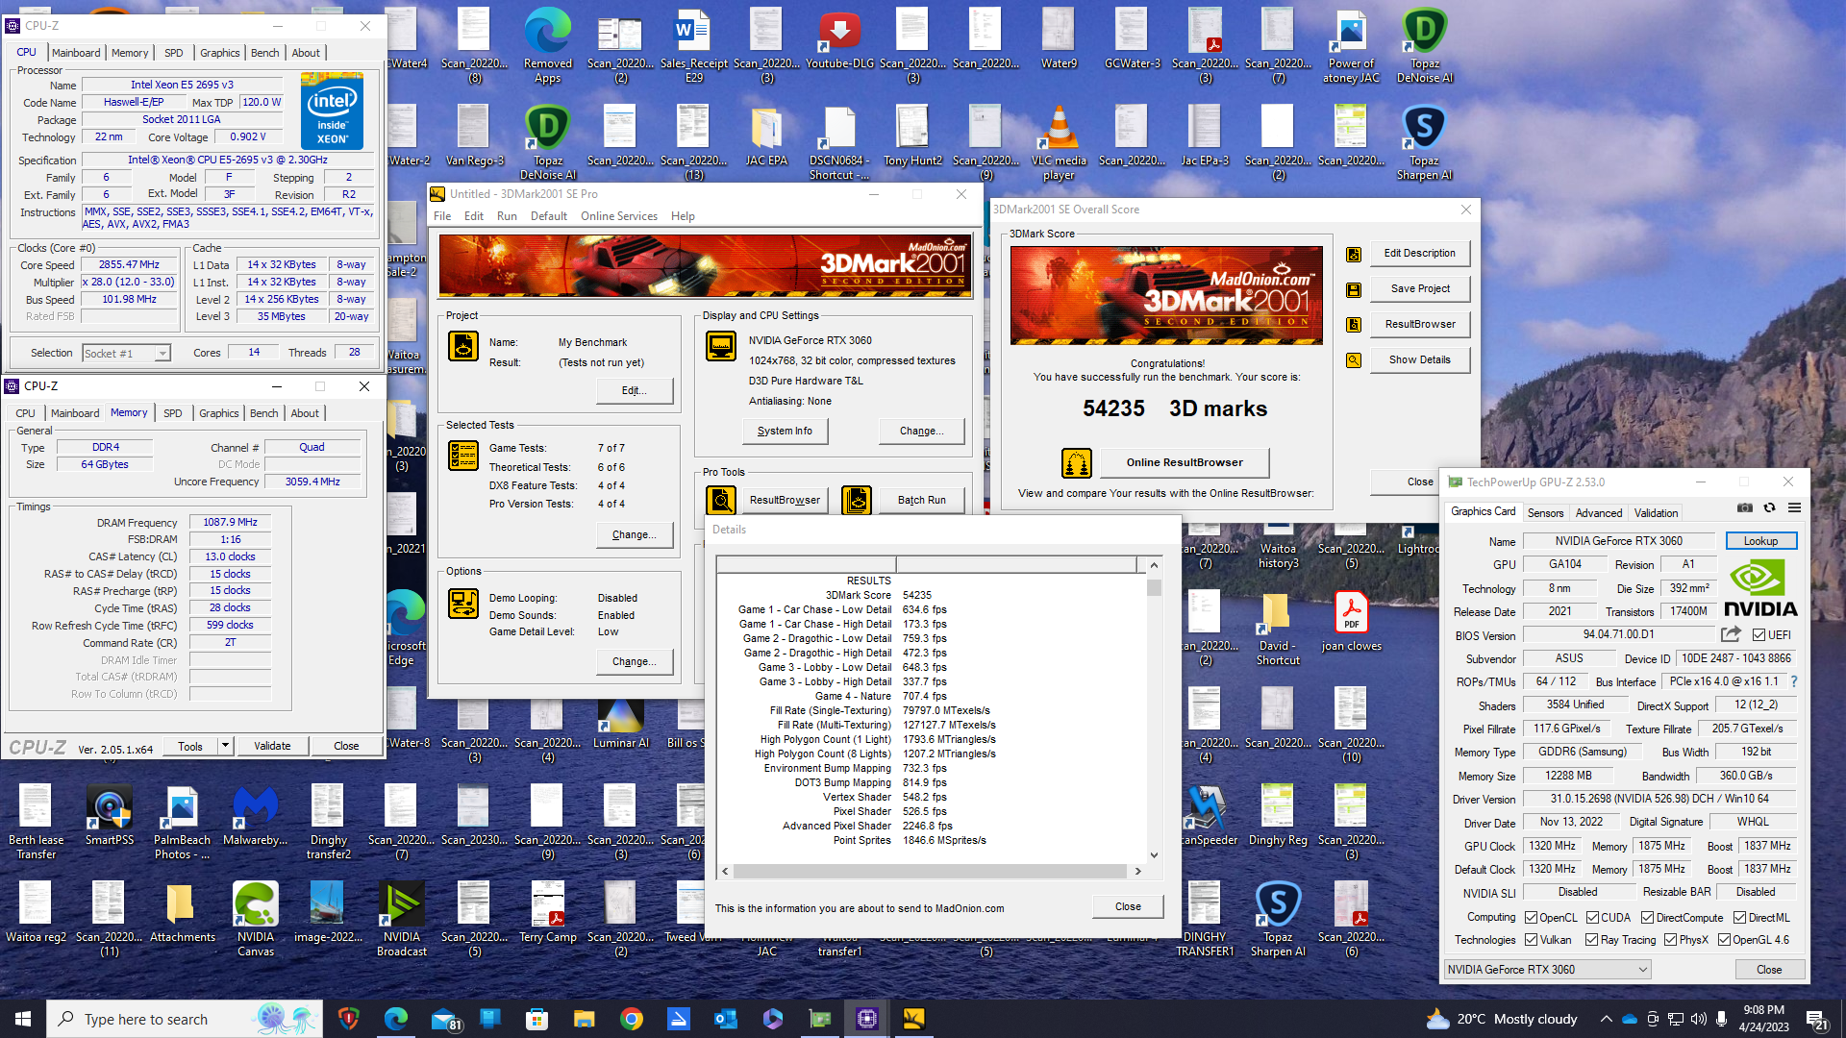Click the Show Details button
This screenshot has height=1038, width=1846.
pyautogui.click(x=1420, y=360)
